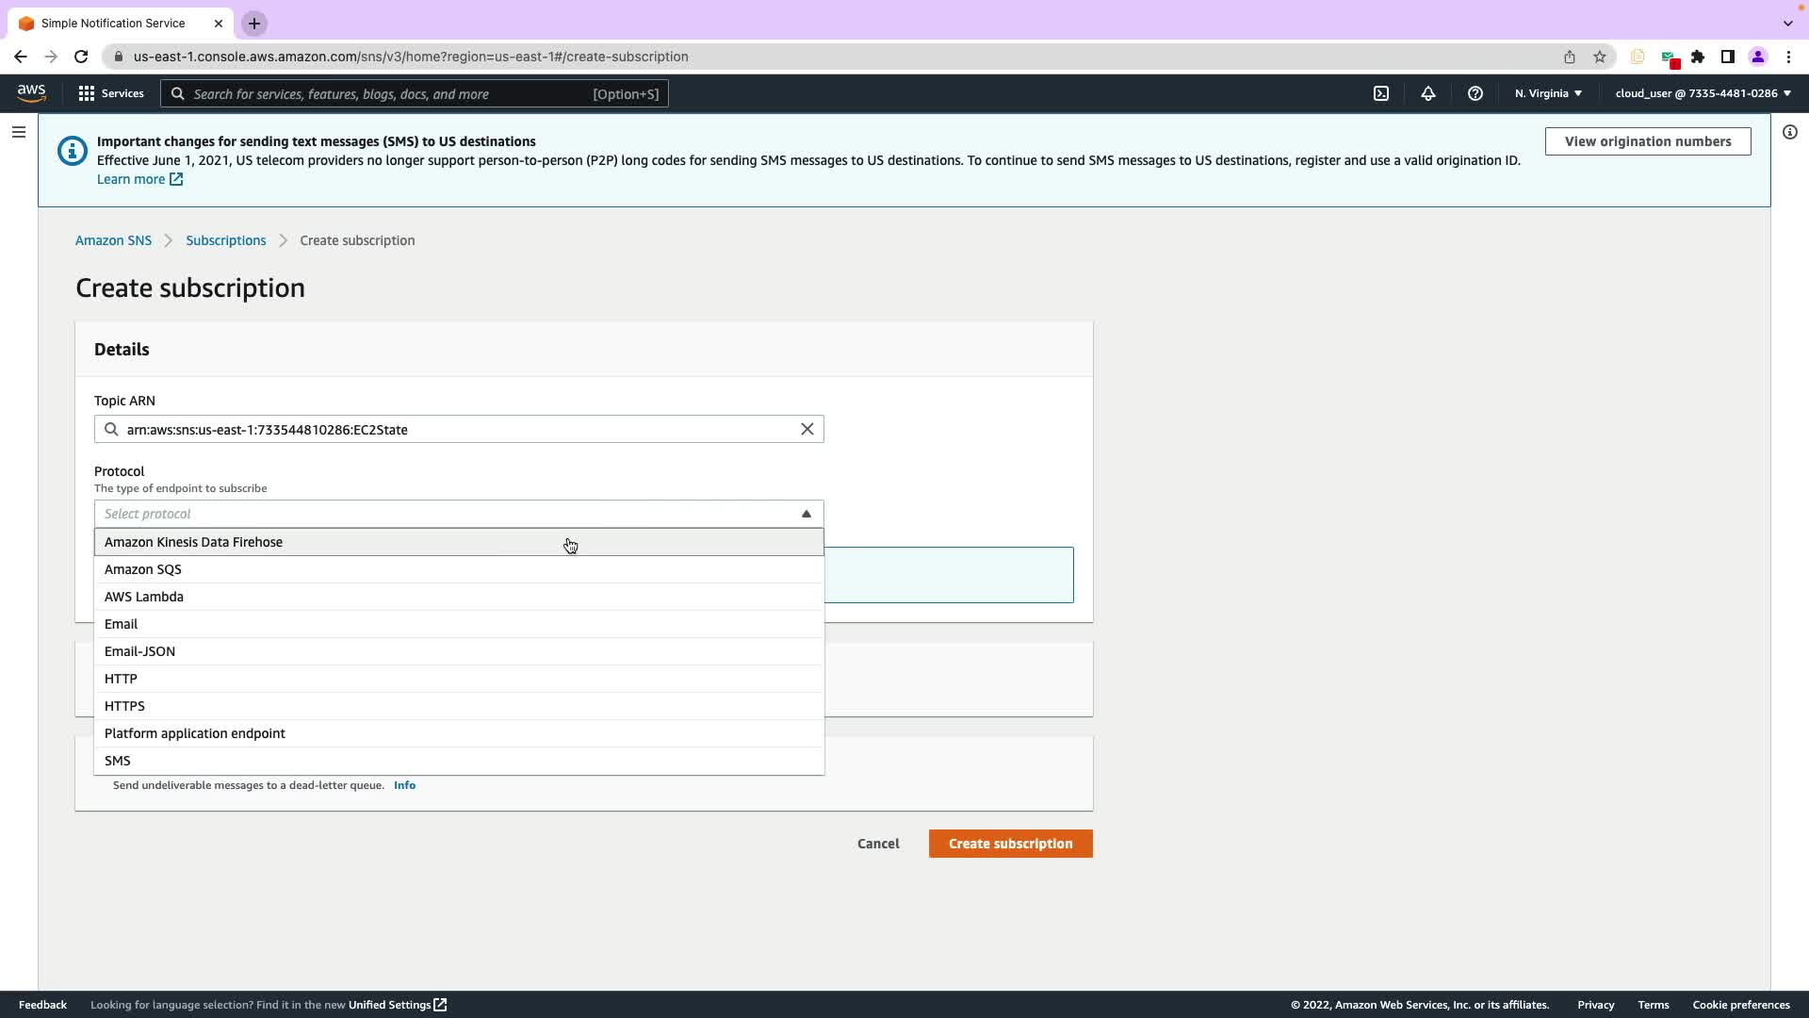This screenshot has height=1018, width=1809.
Task: Click the Create subscription button
Action: click(x=1010, y=844)
